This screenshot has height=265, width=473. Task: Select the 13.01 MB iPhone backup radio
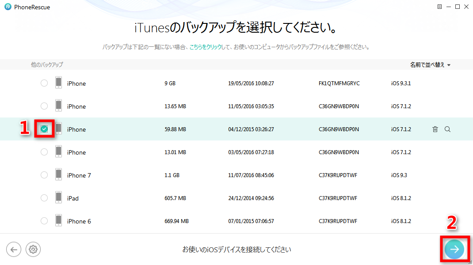44,152
